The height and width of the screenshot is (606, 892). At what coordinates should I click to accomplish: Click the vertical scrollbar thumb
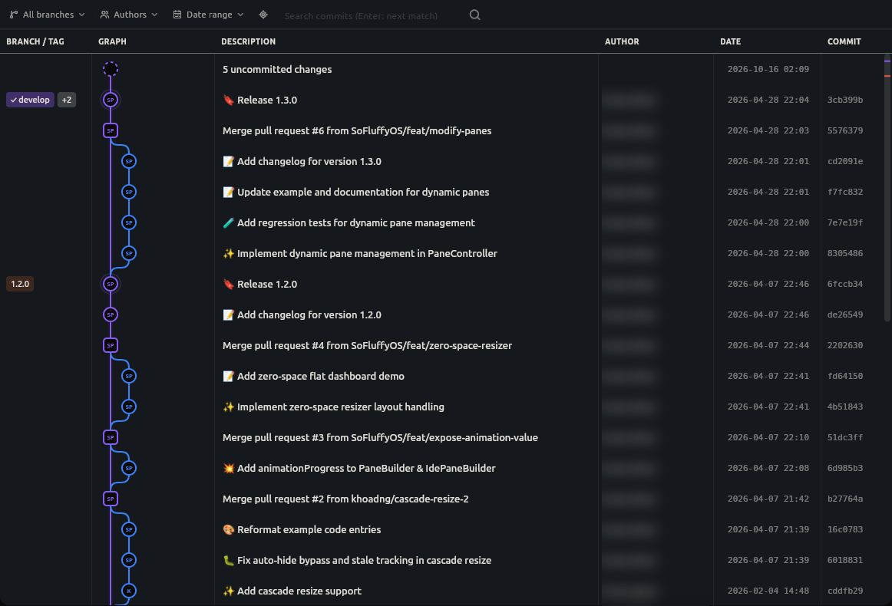click(x=887, y=189)
